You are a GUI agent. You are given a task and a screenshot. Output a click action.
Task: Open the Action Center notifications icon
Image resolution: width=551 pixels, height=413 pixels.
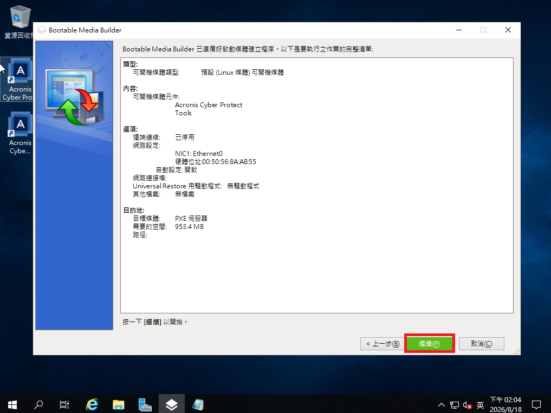click(x=536, y=405)
